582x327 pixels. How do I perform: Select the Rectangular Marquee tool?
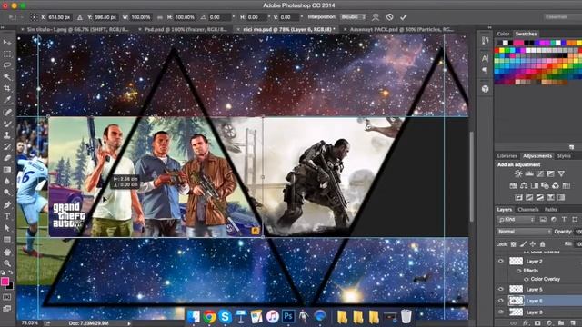pos(7,54)
